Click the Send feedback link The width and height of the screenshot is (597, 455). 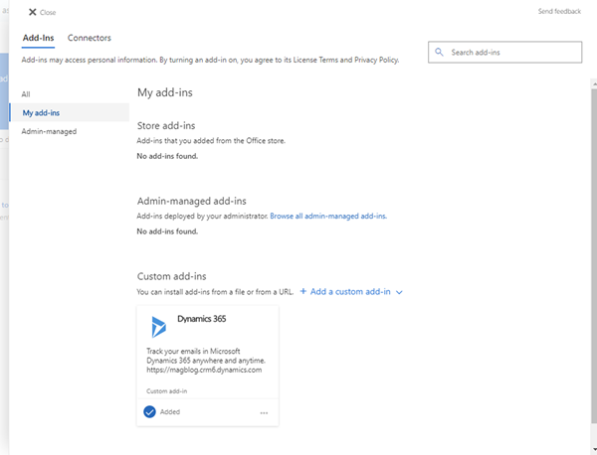point(559,11)
